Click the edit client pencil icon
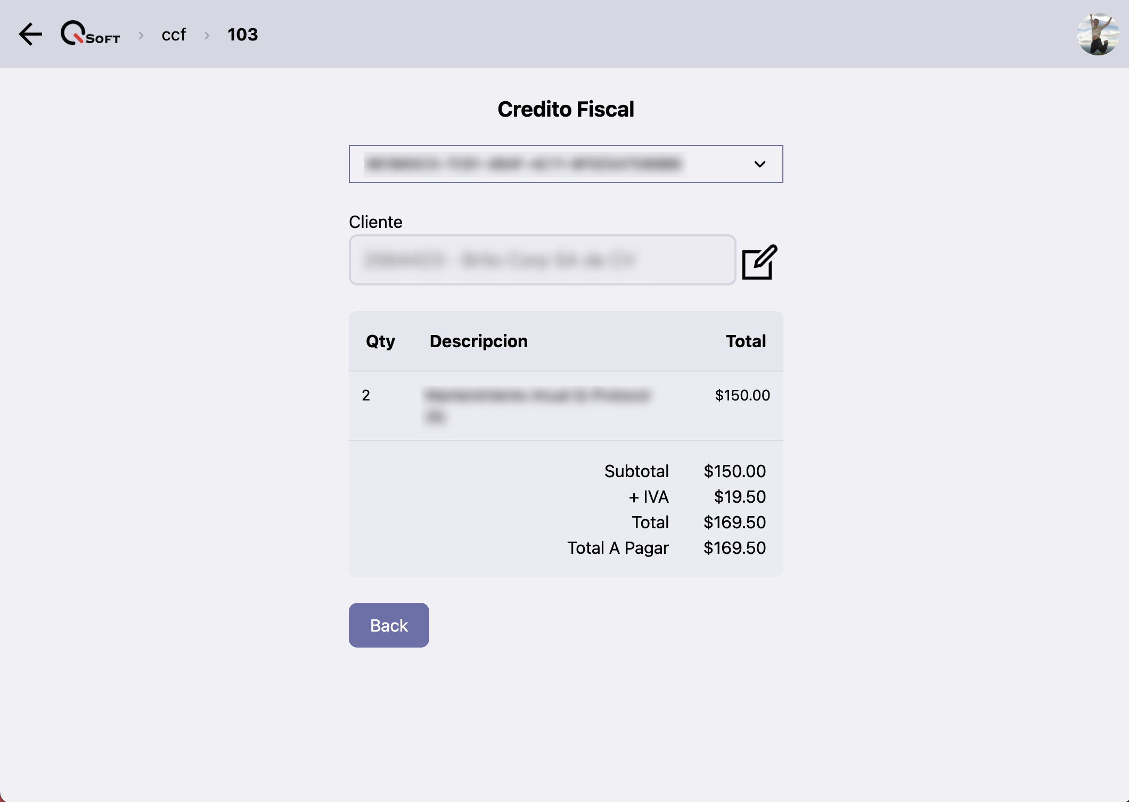The image size is (1129, 802). pyautogui.click(x=759, y=261)
